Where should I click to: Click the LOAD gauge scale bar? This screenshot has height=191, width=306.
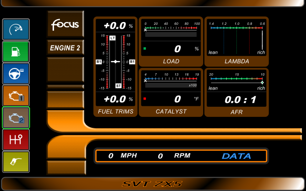pos(171,28)
